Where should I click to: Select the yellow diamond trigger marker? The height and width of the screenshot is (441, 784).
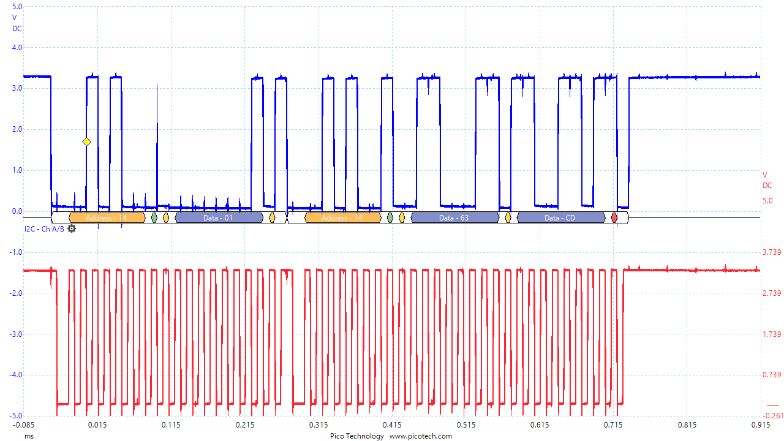86,141
